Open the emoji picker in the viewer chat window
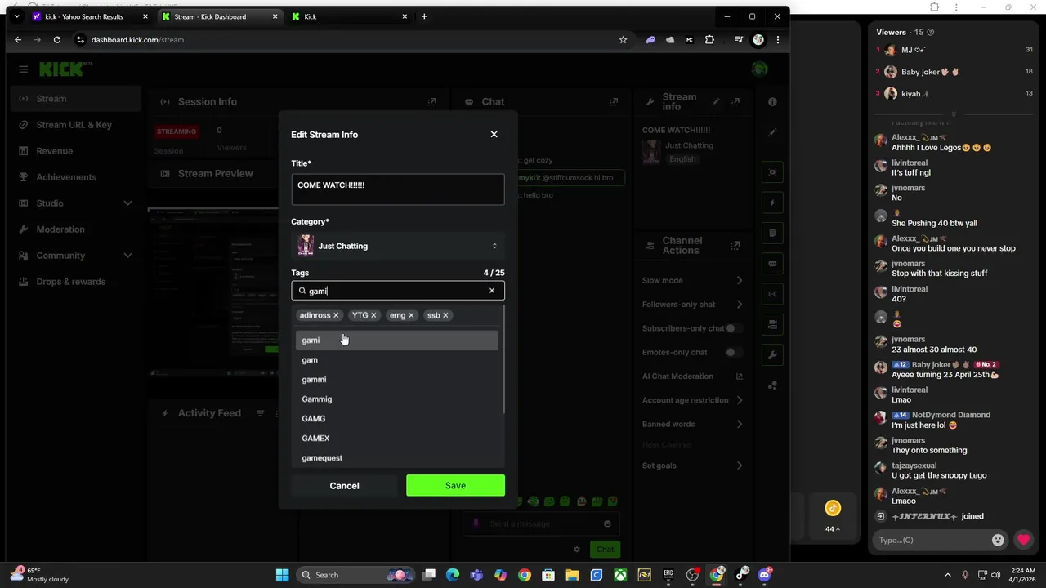 [x=998, y=540]
